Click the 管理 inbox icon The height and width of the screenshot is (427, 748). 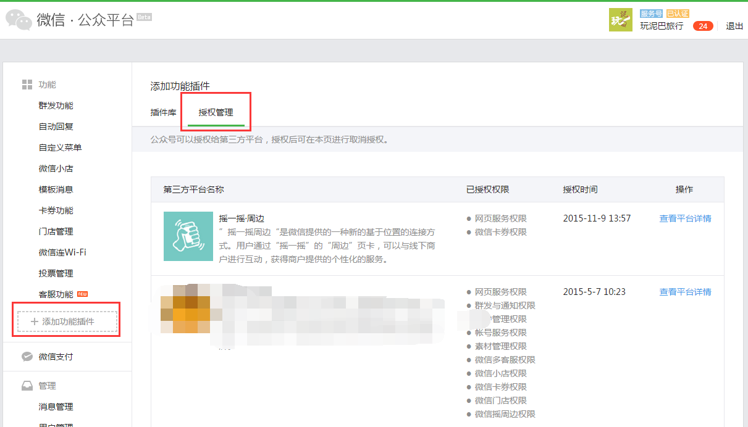tap(27, 386)
